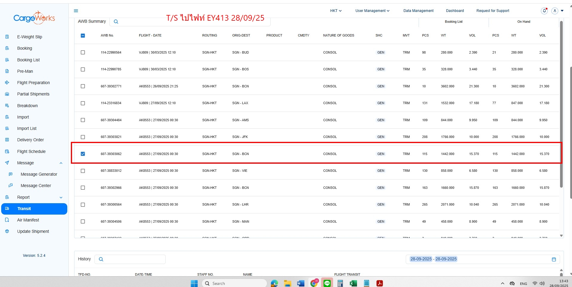Open the History date range calendar icon
Image resolution: width=572 pixels, height=287 pixels.
point(554,259)
